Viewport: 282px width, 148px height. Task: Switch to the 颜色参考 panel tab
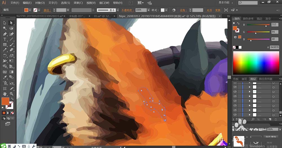coord(248,19)
